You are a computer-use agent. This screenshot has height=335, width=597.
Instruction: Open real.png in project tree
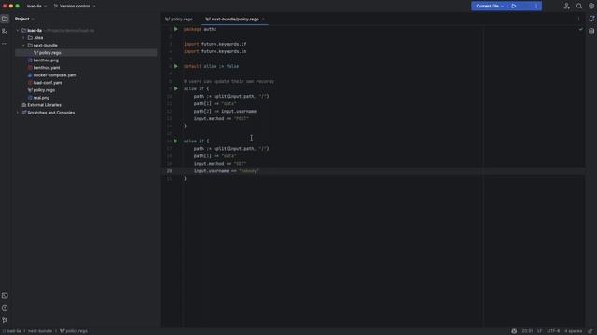click(x=41, y=98)
